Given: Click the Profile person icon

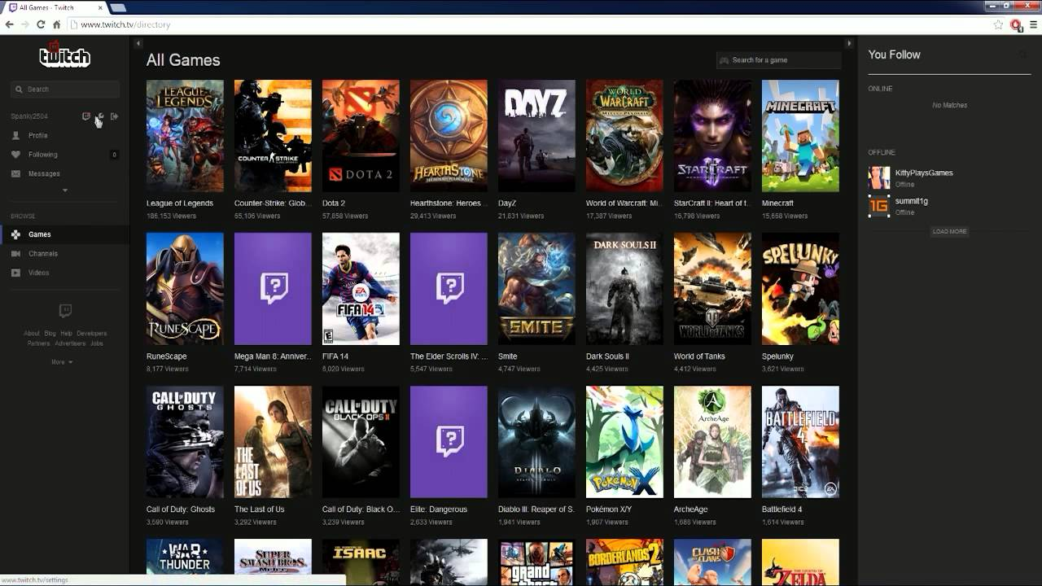Looking at the screenshot, I should 15,135.
